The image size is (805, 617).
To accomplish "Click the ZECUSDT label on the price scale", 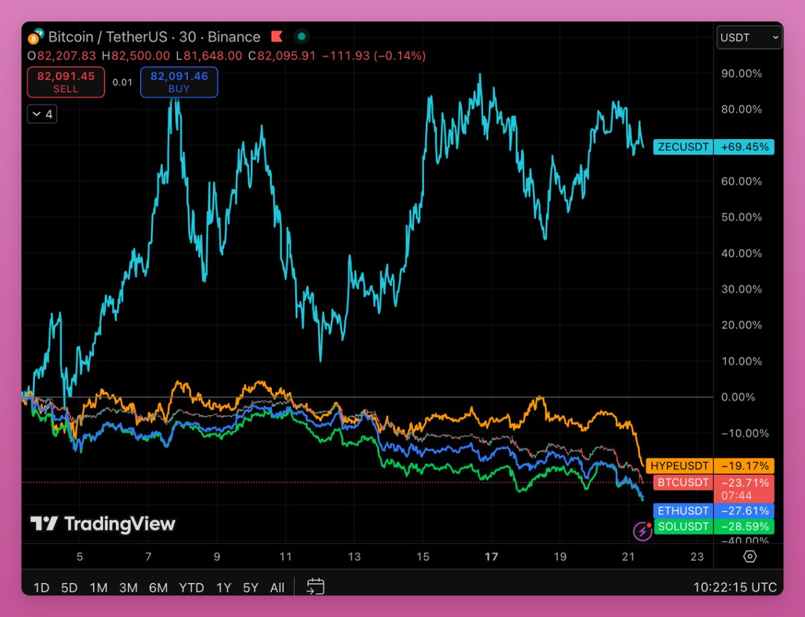I will pos(682,146).
